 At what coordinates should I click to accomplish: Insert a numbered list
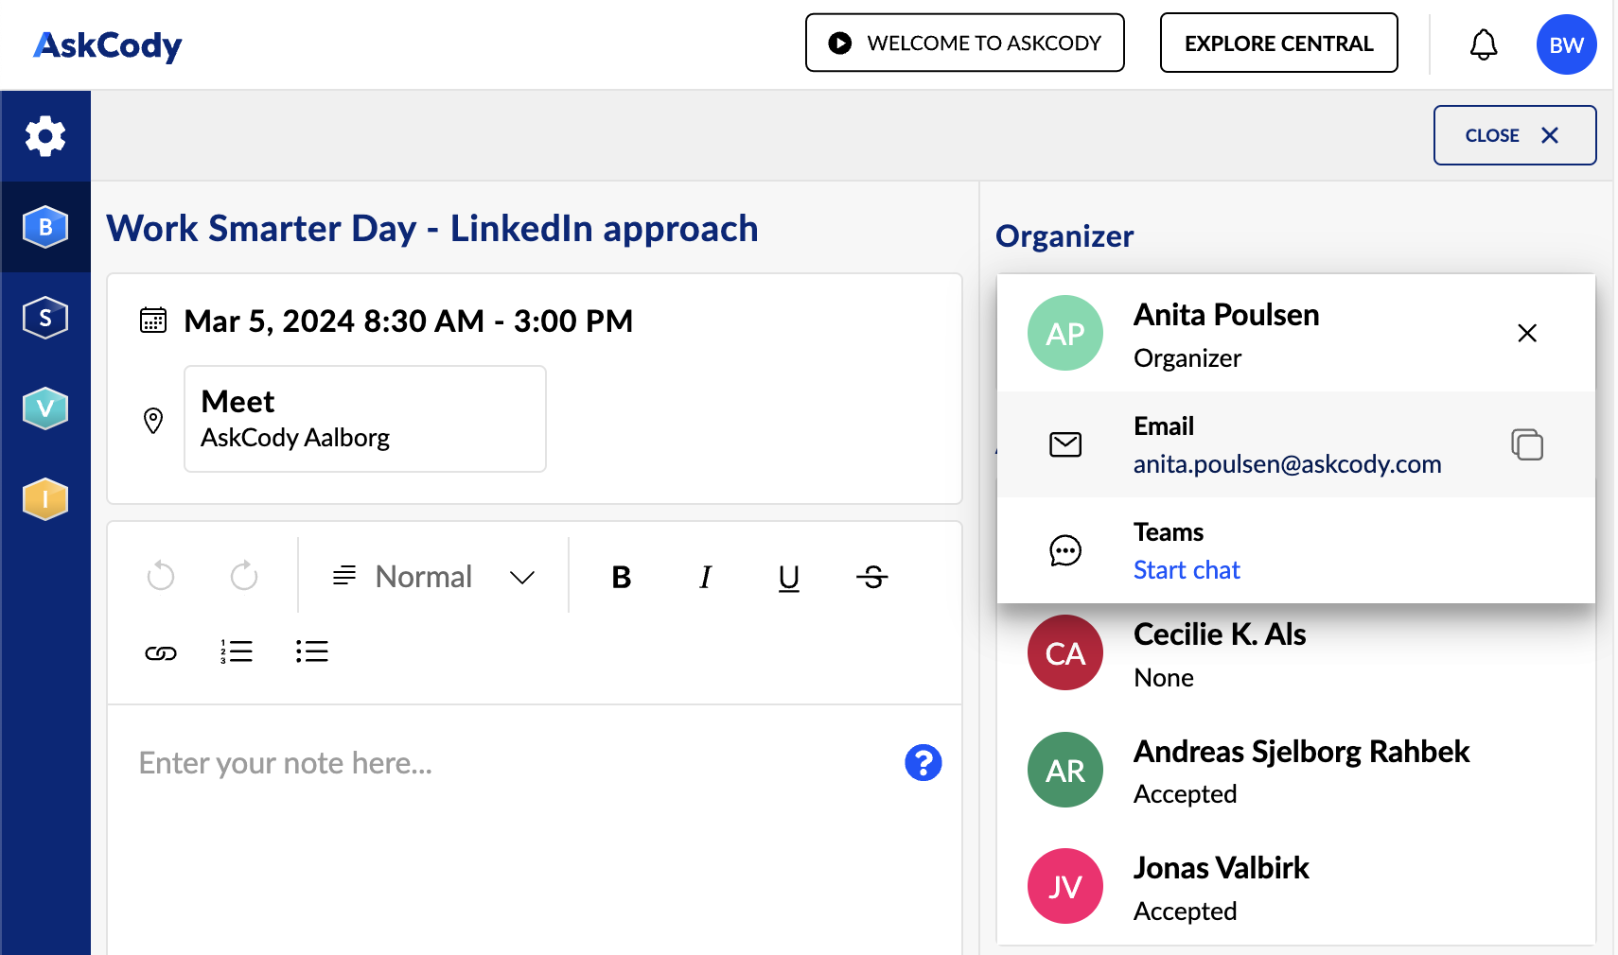click(x=237, y=651)
